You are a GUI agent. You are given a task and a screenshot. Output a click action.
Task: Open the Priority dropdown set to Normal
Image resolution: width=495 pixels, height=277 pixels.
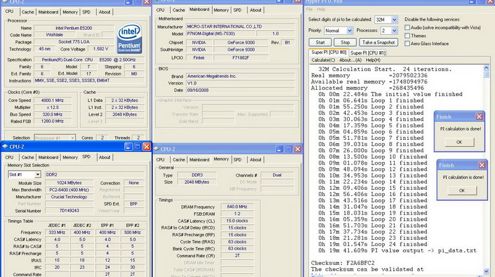coord(350,30)
